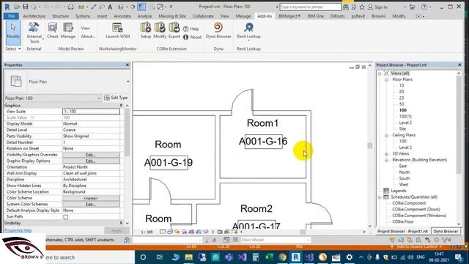Open Floor Plan type selector dropdown
The image size is (469, 264).
tap(128, 81)
